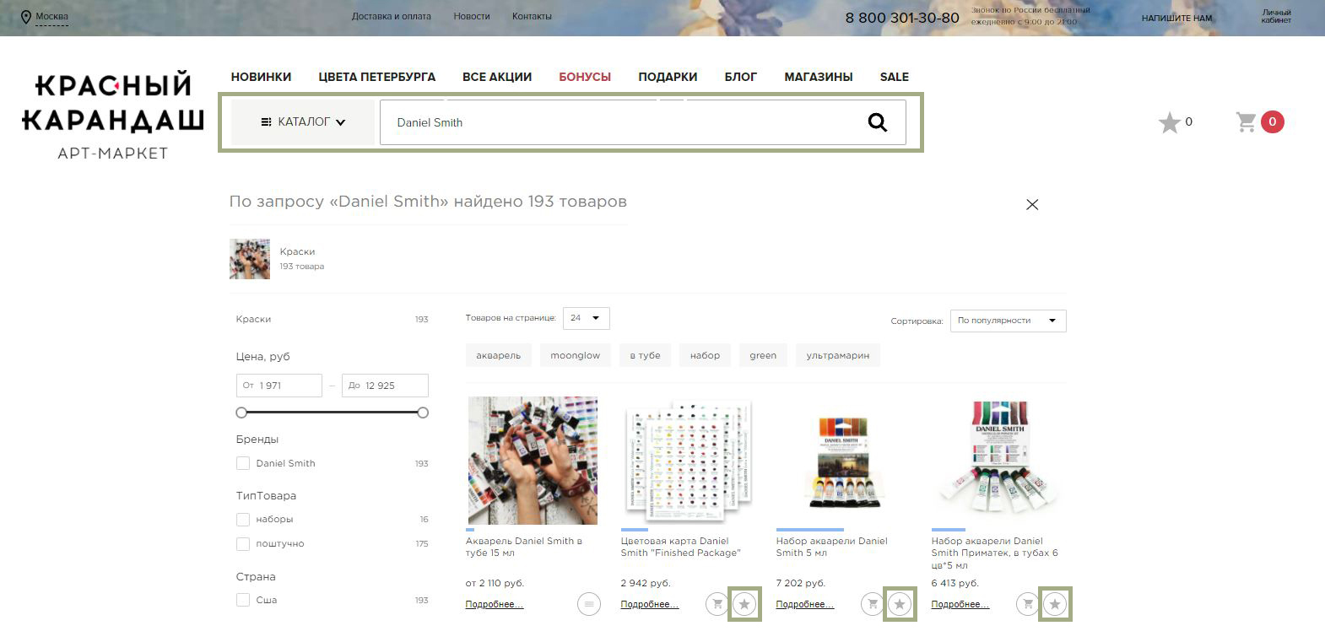Favorite Набор акварели Daniel Smith 5 мл
The image size is (1325, 642).
click(900, 604)
